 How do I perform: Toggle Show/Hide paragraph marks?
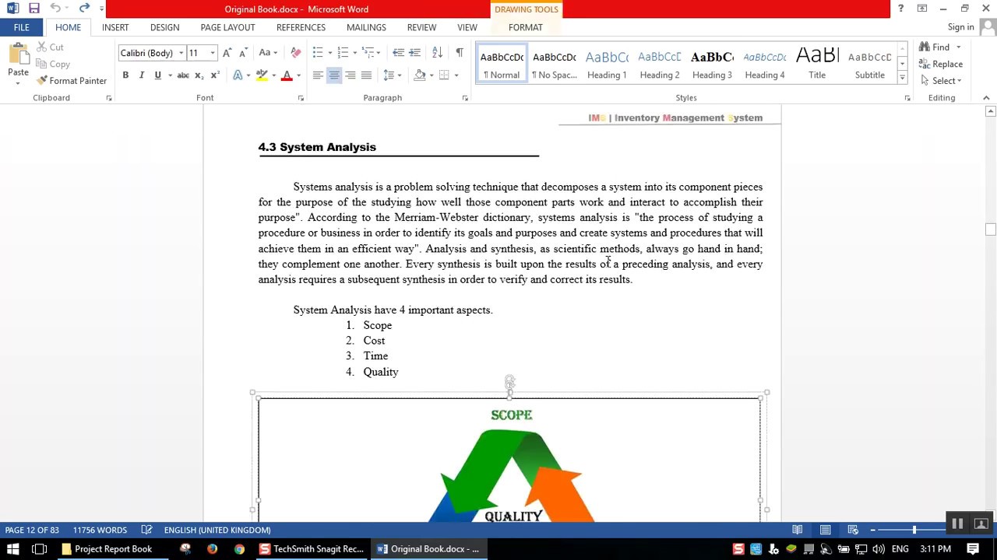pos(460,52)
